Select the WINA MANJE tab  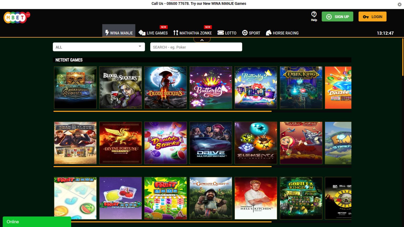(x=119, y=31)
